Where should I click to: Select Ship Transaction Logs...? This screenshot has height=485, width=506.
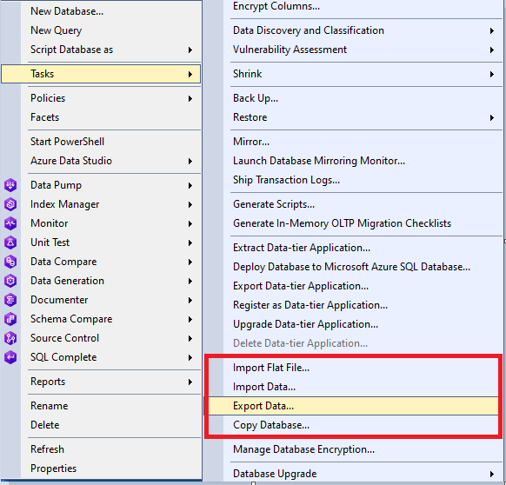pos(286,180)
